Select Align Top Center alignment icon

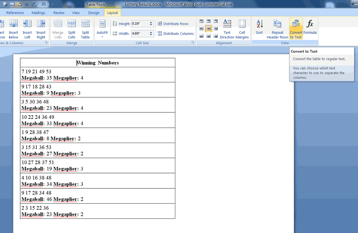click(x=208, y=21)
